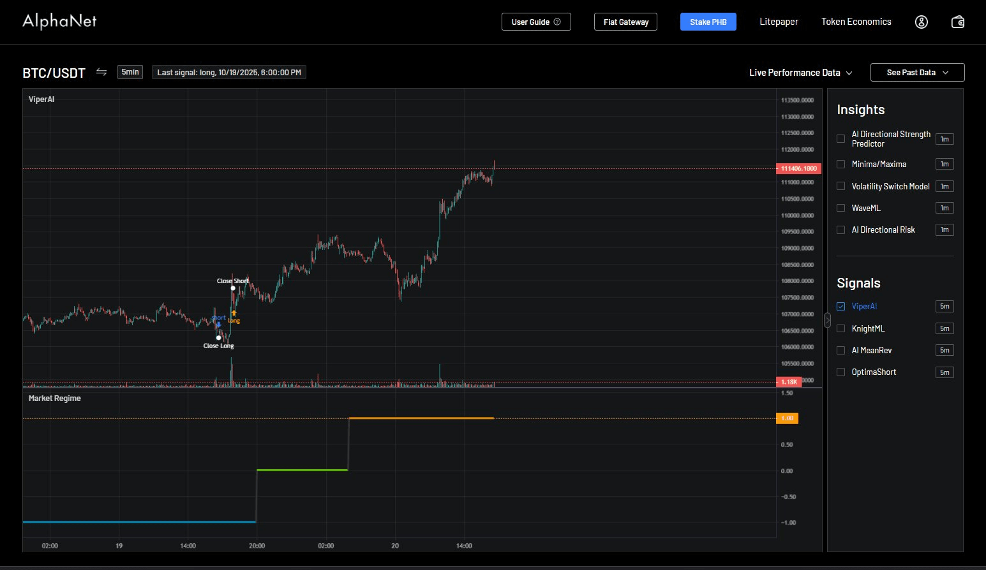Enable WaveML insight checkbox
Image resolution: width=986 pixels, height=570 pixels.
click(840, 208)
